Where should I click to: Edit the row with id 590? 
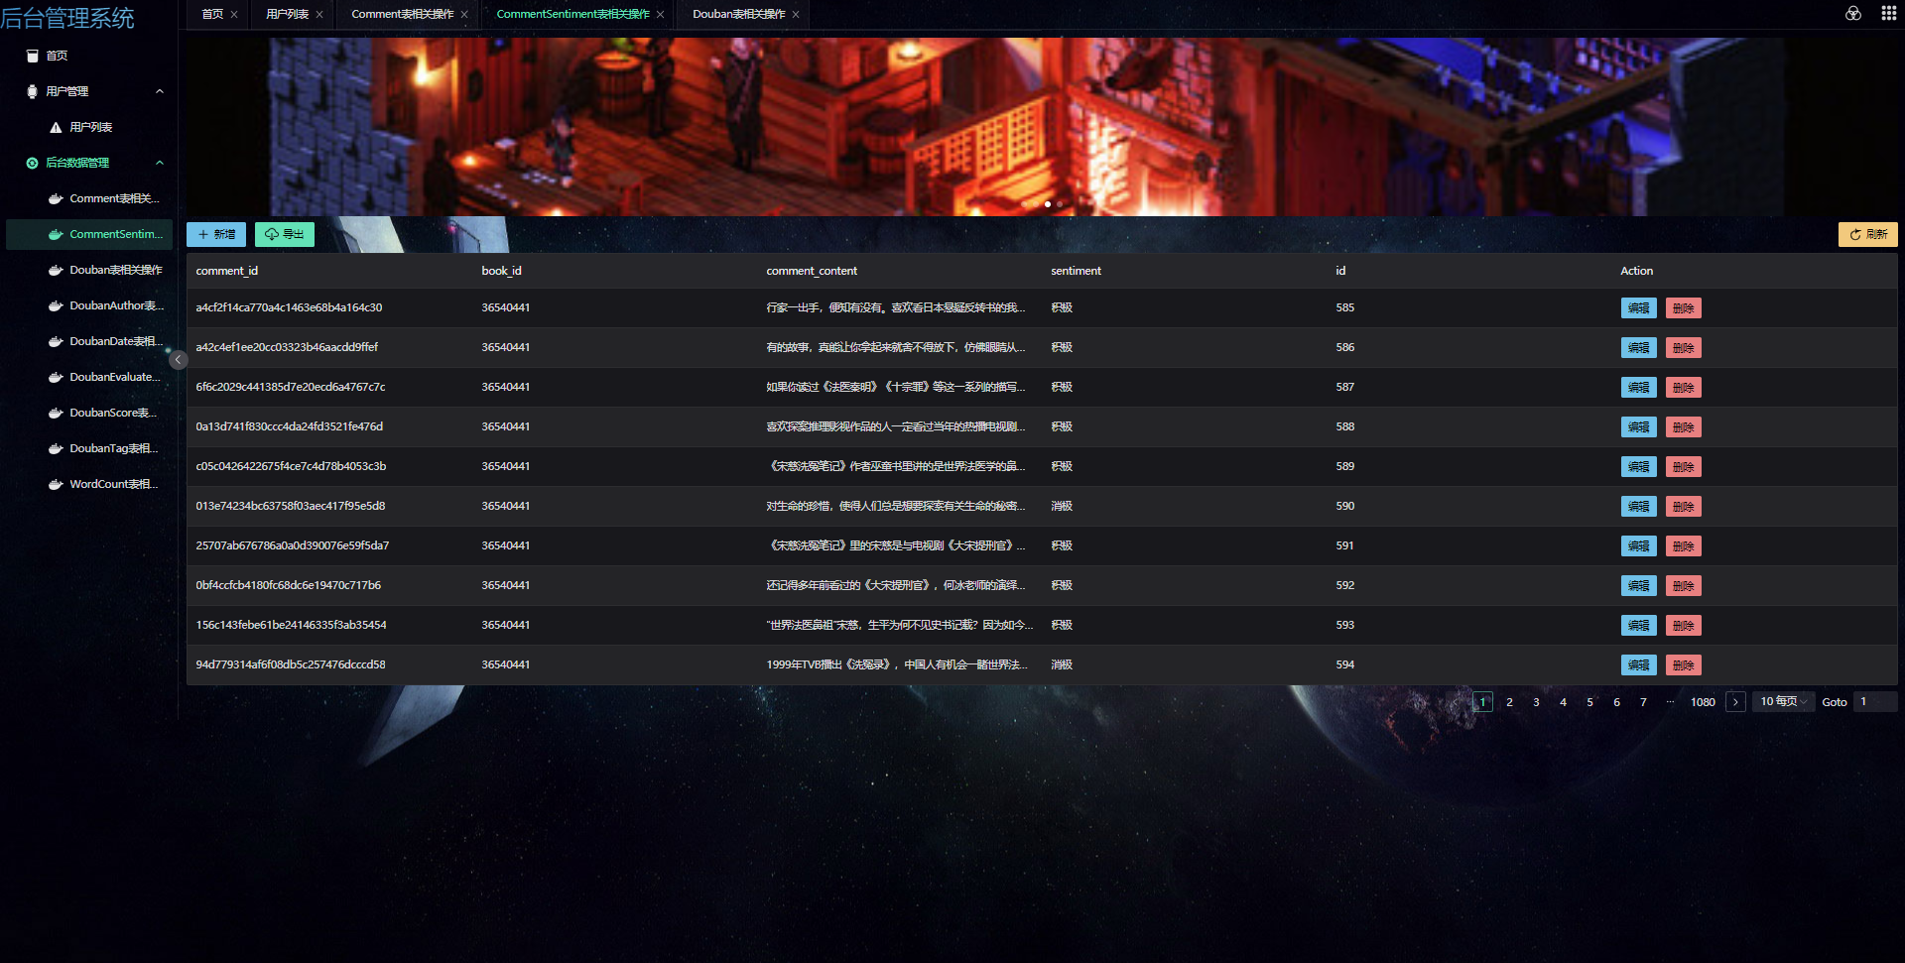point(1639,507)
